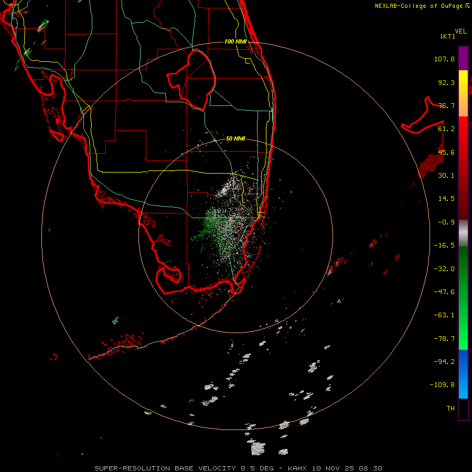The image size is (472, 472).
Task: Click the 76.7 velocity scale value
Action: pos(446,105)
